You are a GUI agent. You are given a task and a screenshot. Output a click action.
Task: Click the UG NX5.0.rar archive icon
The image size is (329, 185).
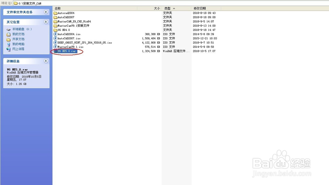coord(55,51)
